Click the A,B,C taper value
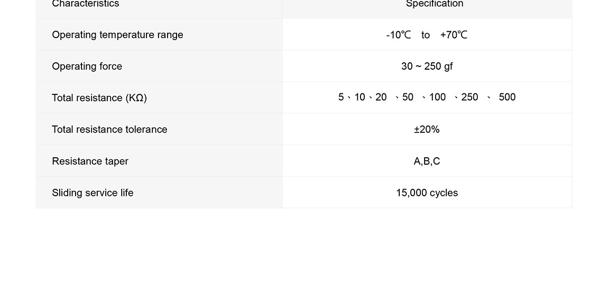Image resolution: width=608 pixels, height=285 pixels. coord(427,161)
